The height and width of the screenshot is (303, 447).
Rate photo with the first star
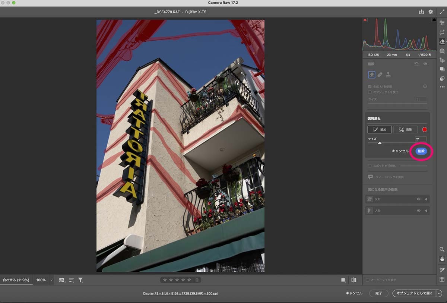(x=165, y=280)
